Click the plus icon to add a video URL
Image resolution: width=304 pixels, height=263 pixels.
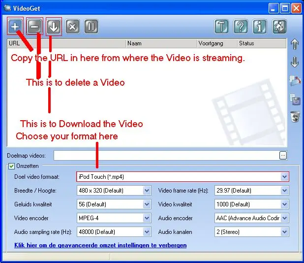pyautogui.click(x=15, y=26)
